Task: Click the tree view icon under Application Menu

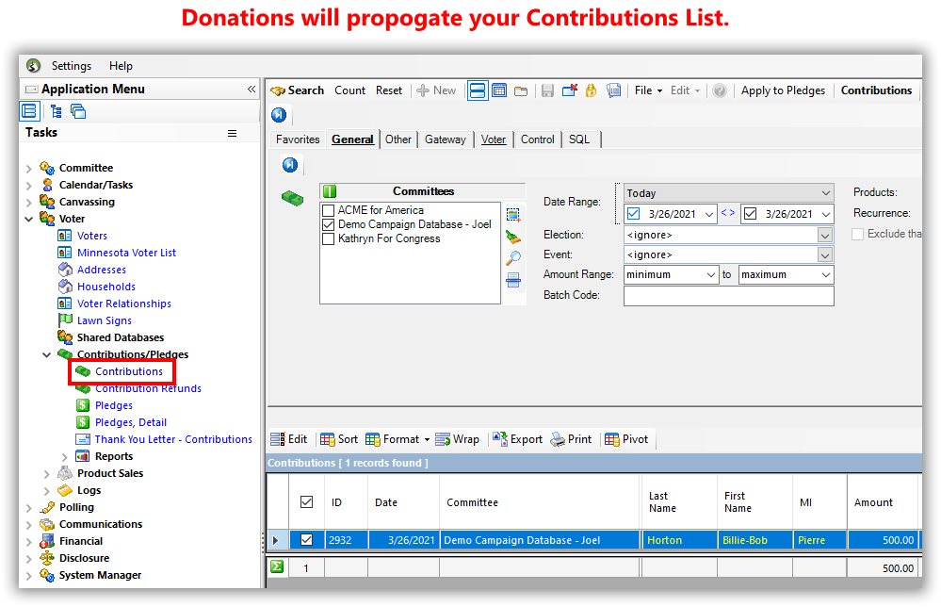Action: click(57, 111)
